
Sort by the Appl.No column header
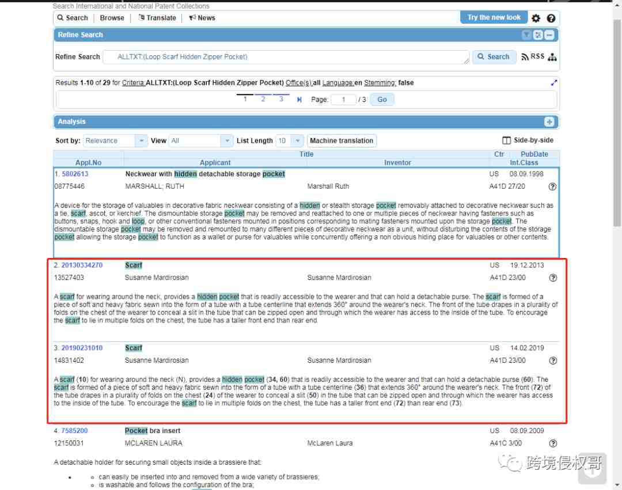point(89,162)
